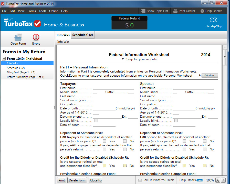
Task: Check Yes for spouse can be claimed as dependent of another person
Action: [x=184, y=141]
